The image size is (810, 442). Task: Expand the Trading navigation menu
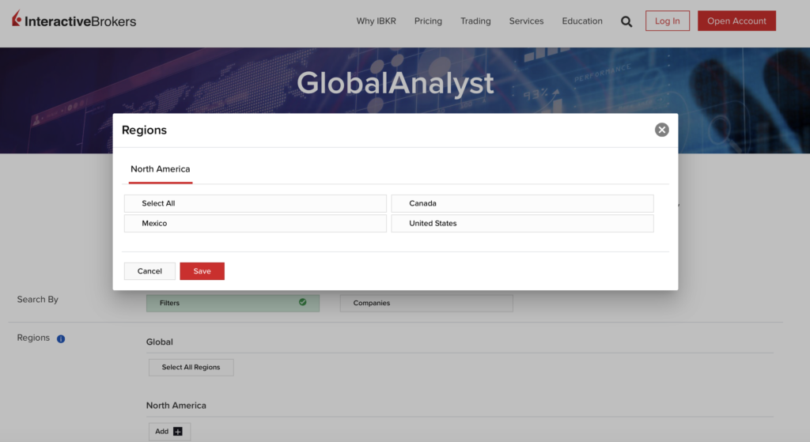coord(475,21)
